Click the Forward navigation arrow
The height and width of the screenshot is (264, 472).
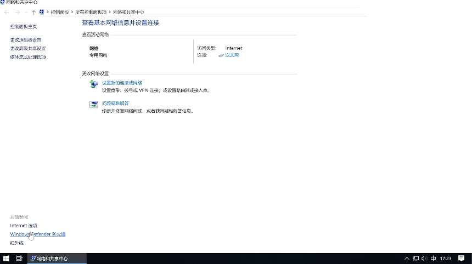tap(18, 12)
